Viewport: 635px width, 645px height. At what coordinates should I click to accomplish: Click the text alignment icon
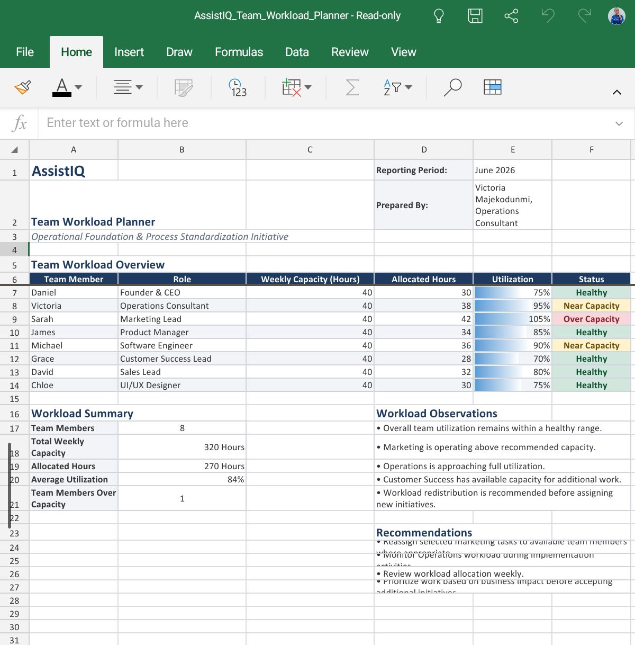pos(123,87)
